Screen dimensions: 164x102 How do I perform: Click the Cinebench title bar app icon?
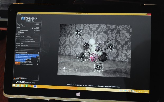coord(17,13)
